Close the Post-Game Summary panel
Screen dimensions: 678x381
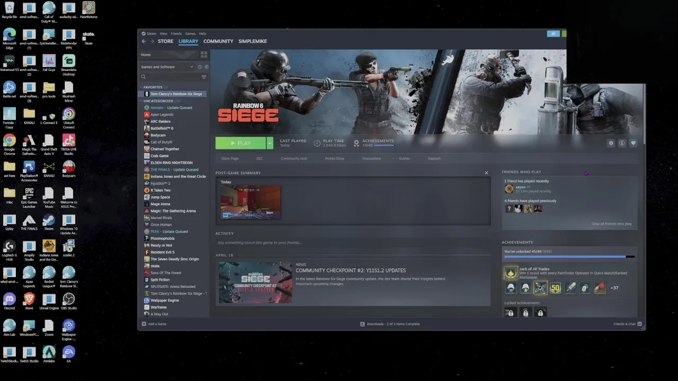(x=486, y=173)
